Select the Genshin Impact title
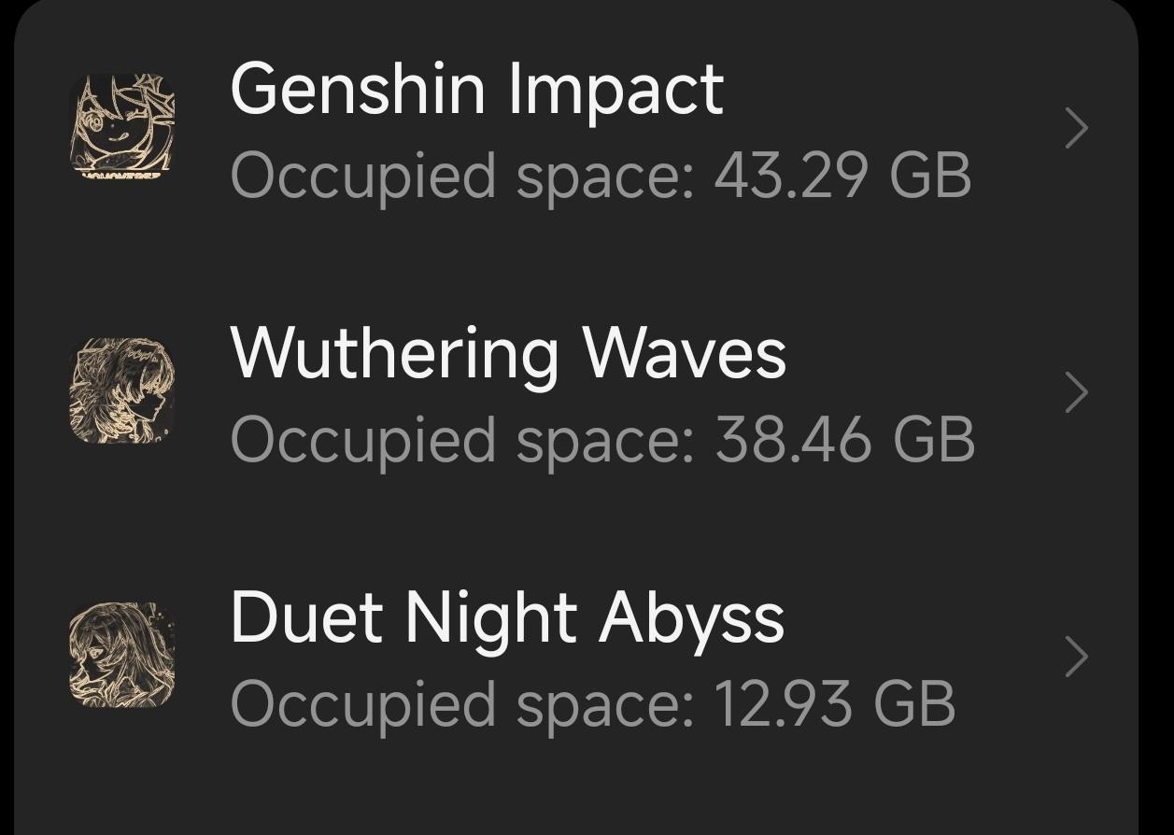Screen dimensions: 1174x835 coord(476,90)
